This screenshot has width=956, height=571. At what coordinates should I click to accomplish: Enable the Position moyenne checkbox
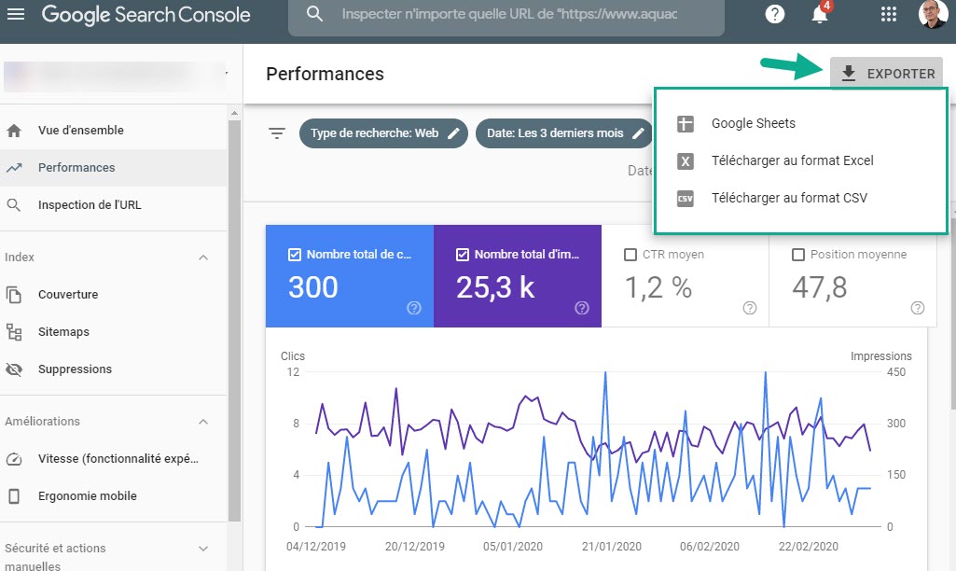(798, 255)
